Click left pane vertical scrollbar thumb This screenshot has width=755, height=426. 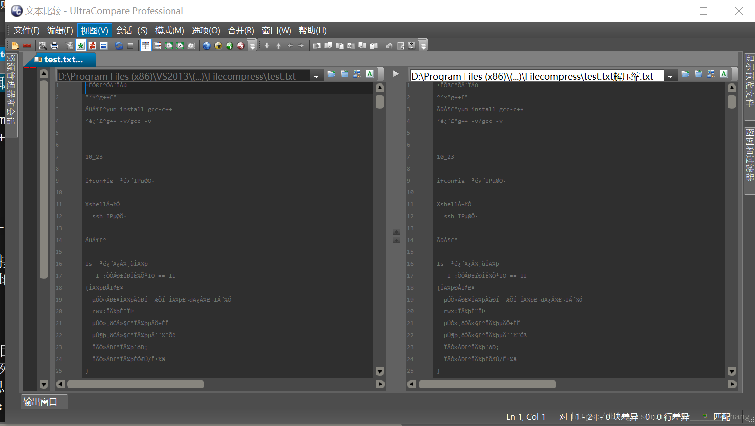click(380, 102)
